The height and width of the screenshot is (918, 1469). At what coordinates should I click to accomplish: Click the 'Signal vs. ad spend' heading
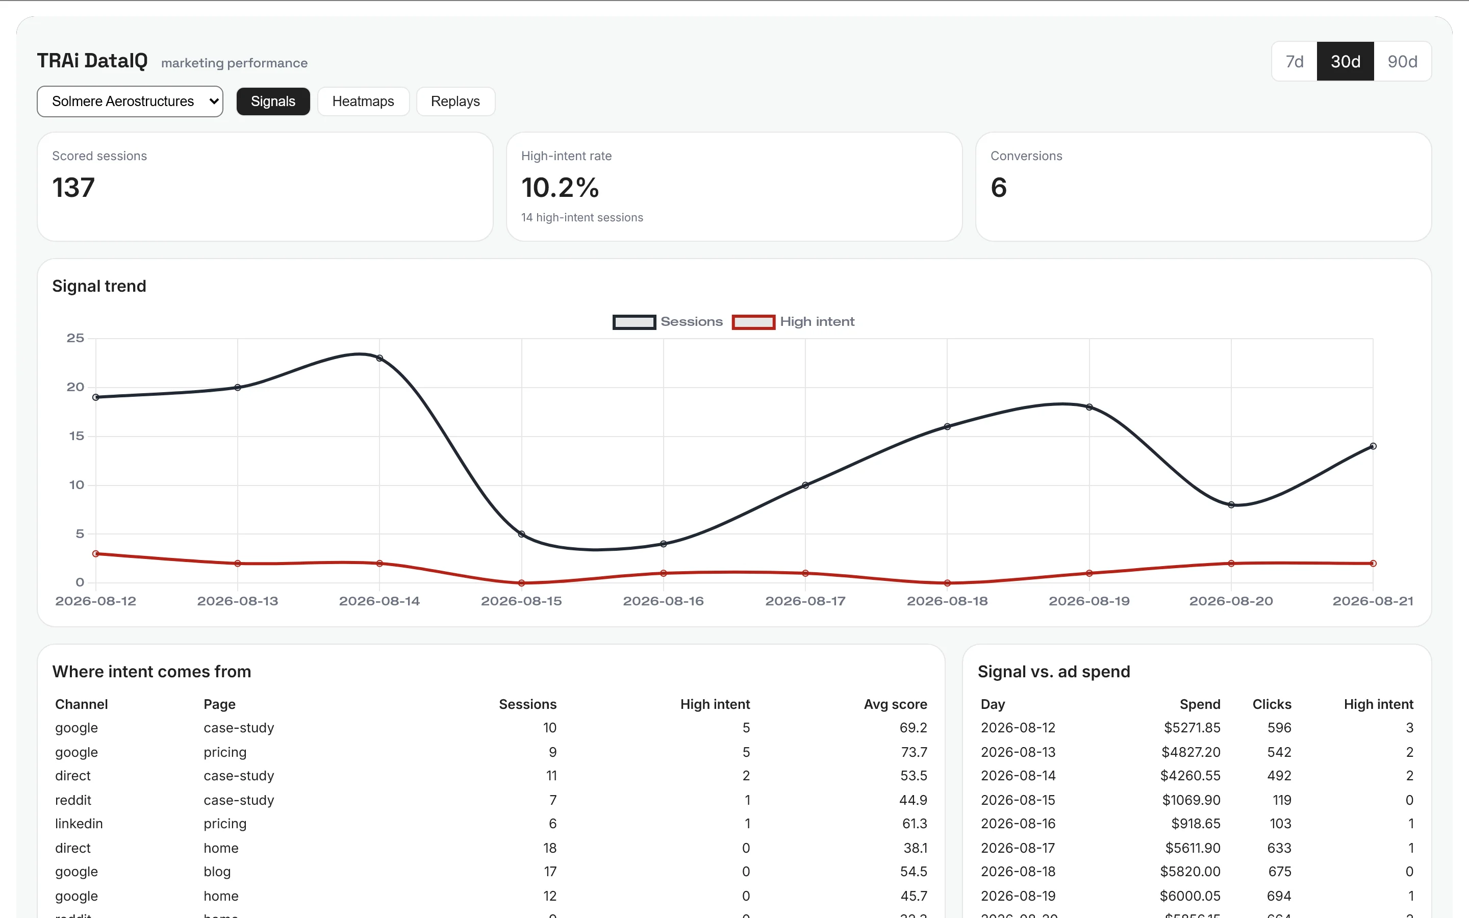tap(1054, 672)
